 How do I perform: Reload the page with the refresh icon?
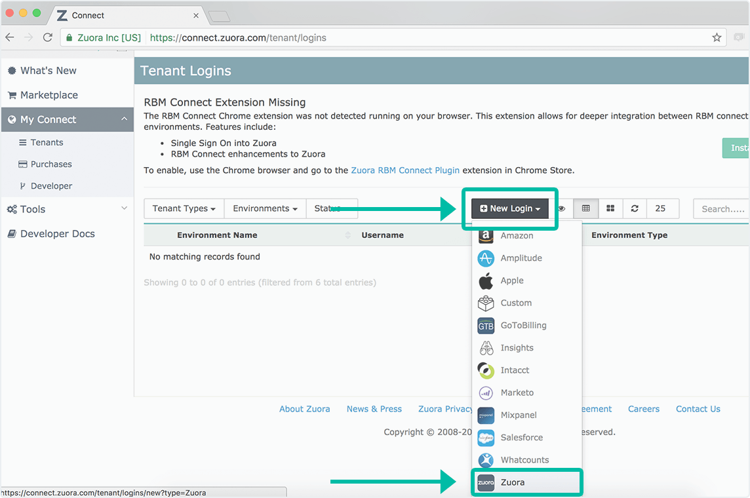coord(48,37)
